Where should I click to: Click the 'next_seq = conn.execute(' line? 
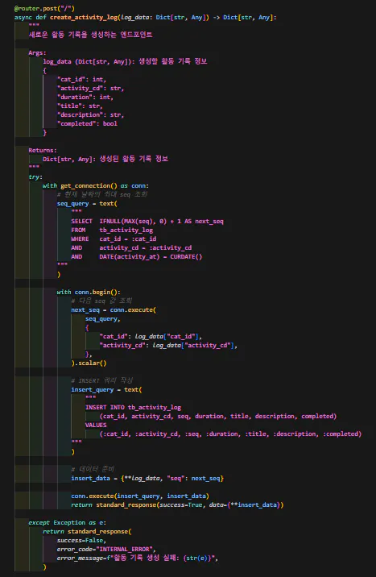point(114,309)
